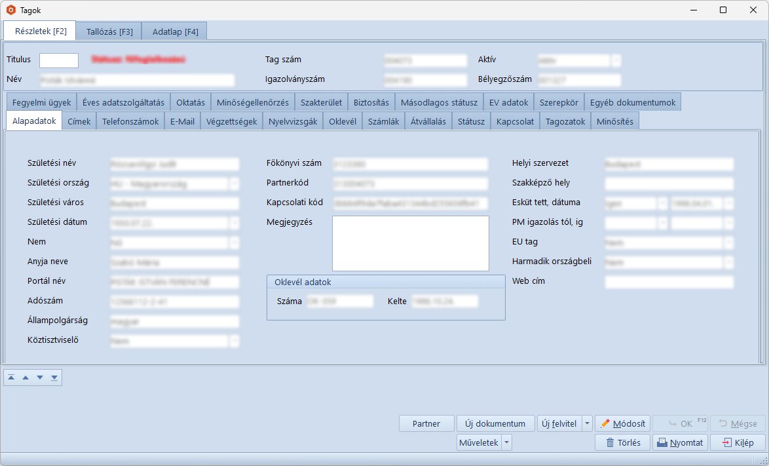Open the Műveletek dropdown arrow
Screen dimensions: 769x466
[507, 442]
